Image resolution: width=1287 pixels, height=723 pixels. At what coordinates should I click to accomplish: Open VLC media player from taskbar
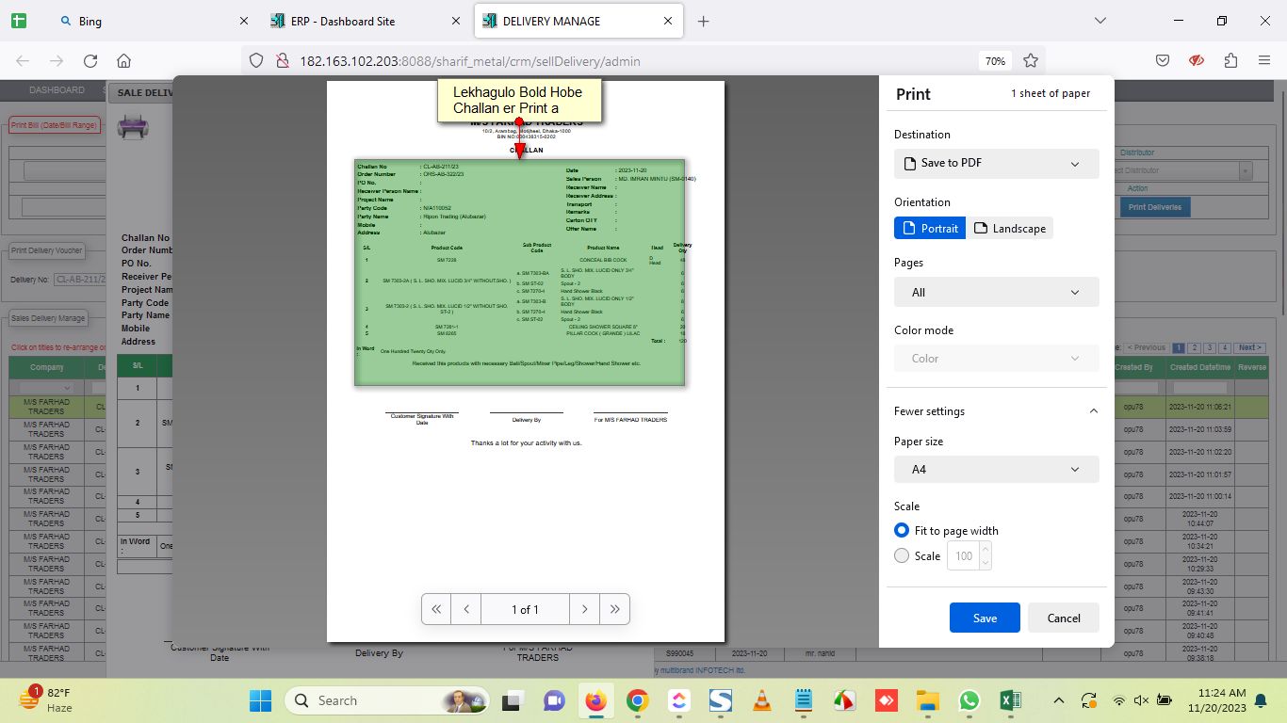(x=762, y=700)
